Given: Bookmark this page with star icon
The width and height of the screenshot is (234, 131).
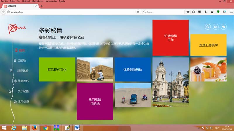Looking at the screenshot, I should click(188, 12).
